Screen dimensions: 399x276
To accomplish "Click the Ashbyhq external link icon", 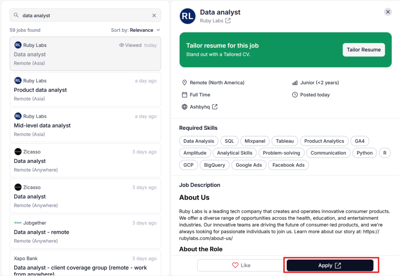I will 215,107.
